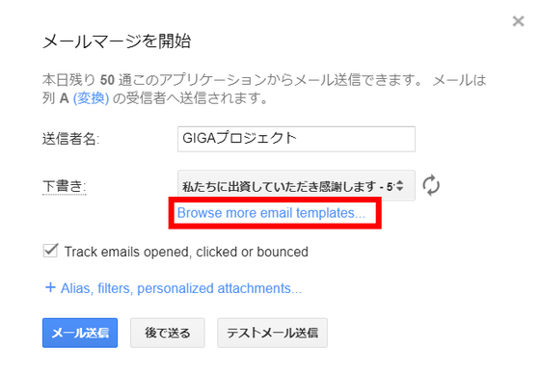Select the GIGAプロジェクト text in sender field
Image resolution: width=540 pixels, height=376 pixels.
[239, 139]
